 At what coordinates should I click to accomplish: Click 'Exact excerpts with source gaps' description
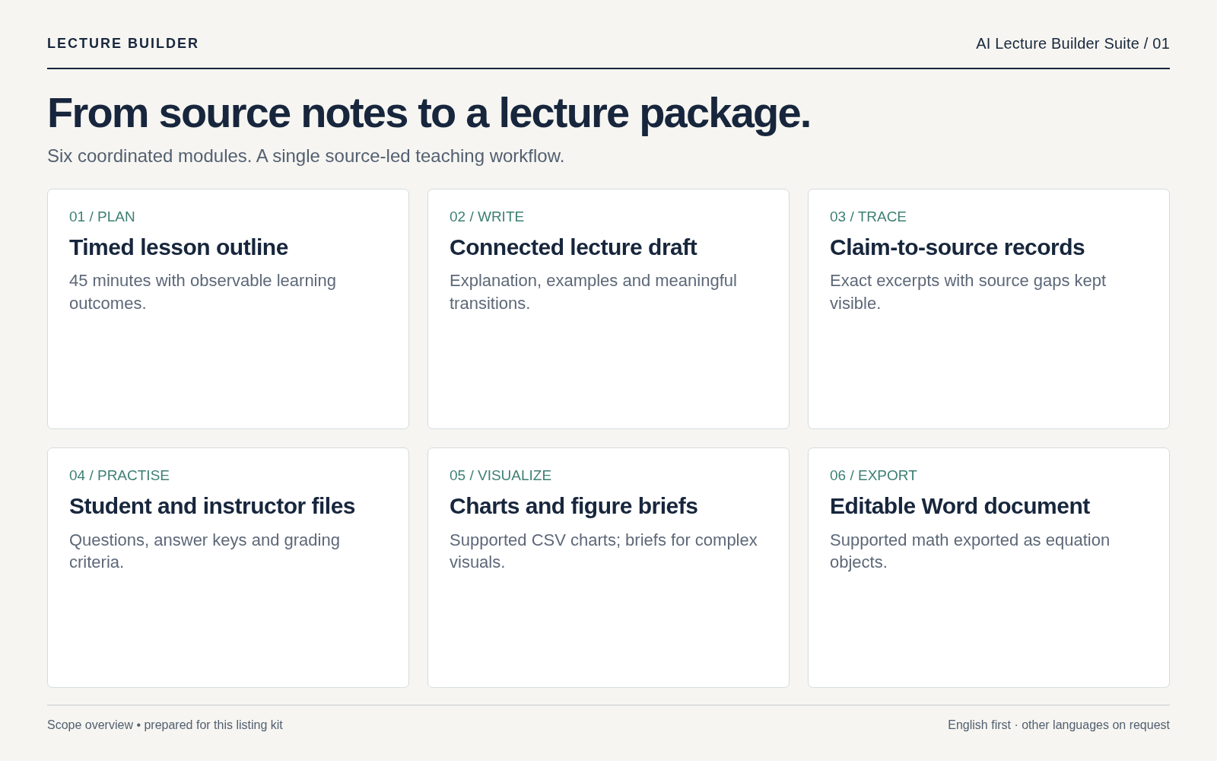coord(968,292)
